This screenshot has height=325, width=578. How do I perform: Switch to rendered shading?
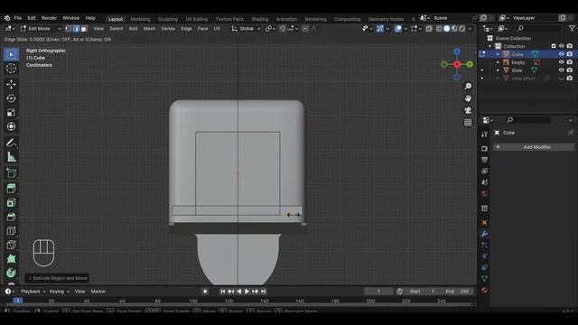point(462,28)
